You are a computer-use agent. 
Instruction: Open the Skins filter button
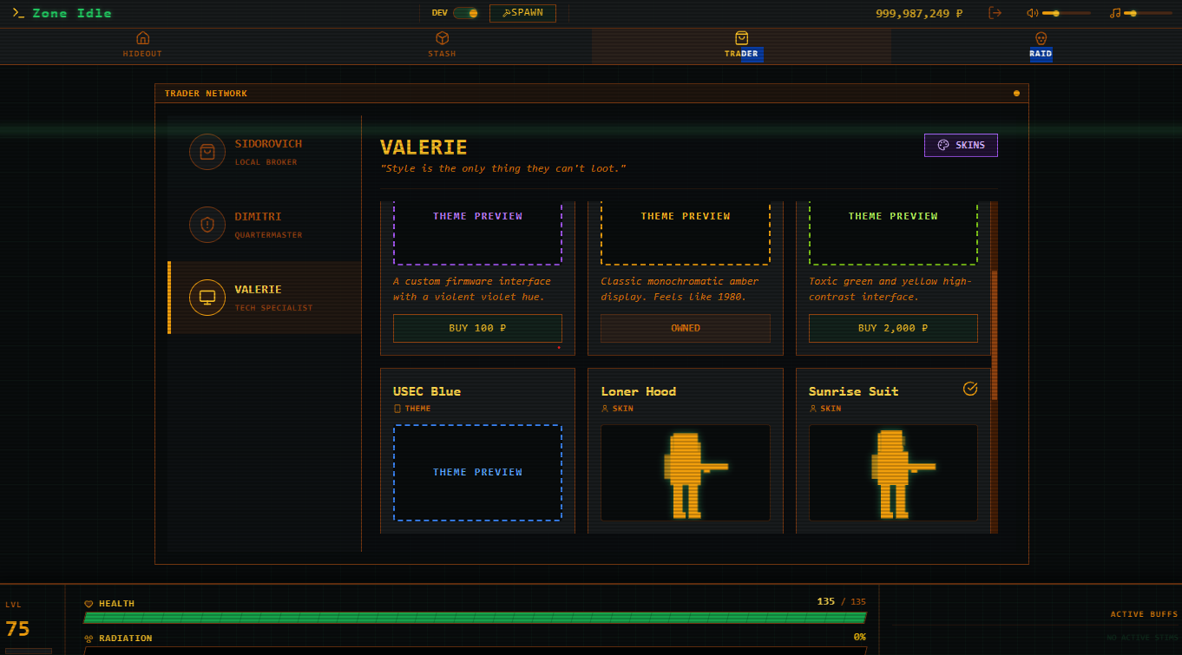coord(961,146)
